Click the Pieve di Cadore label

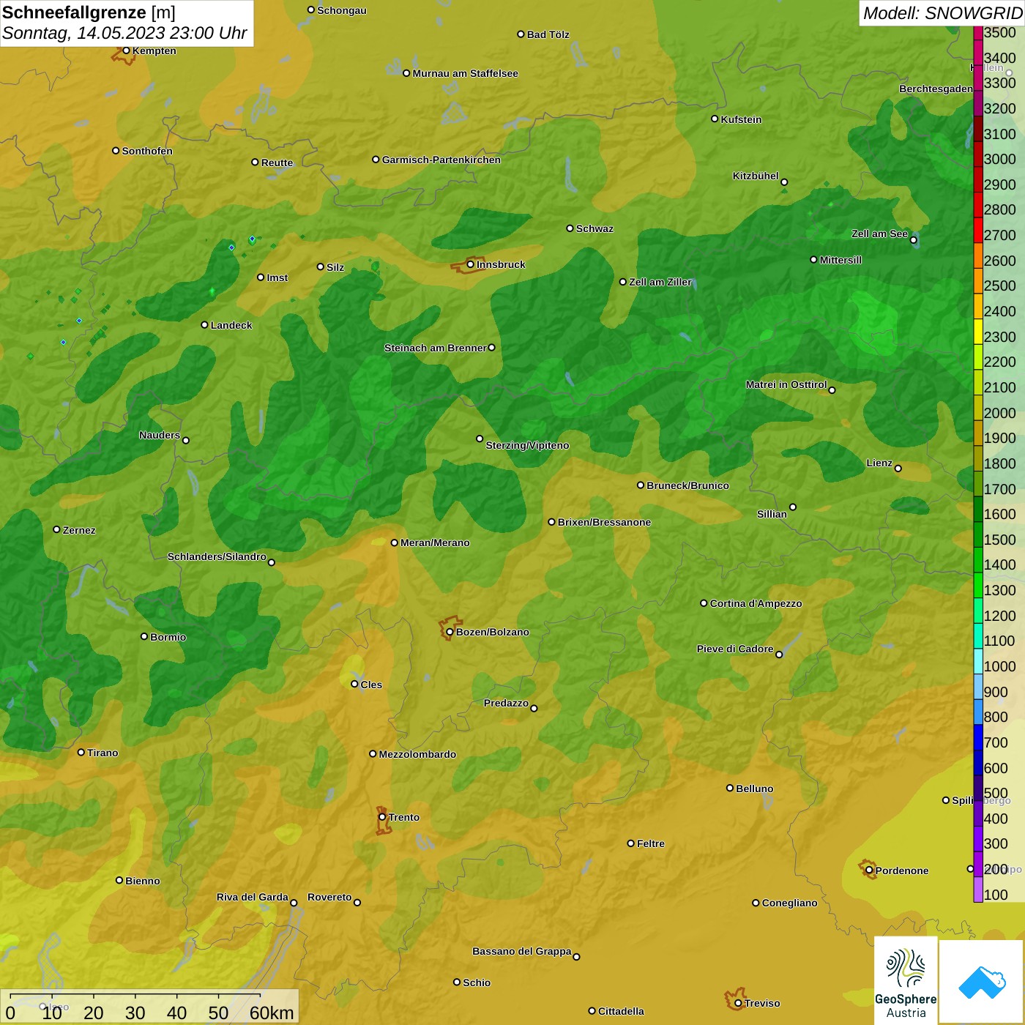[x=735, y=649]
